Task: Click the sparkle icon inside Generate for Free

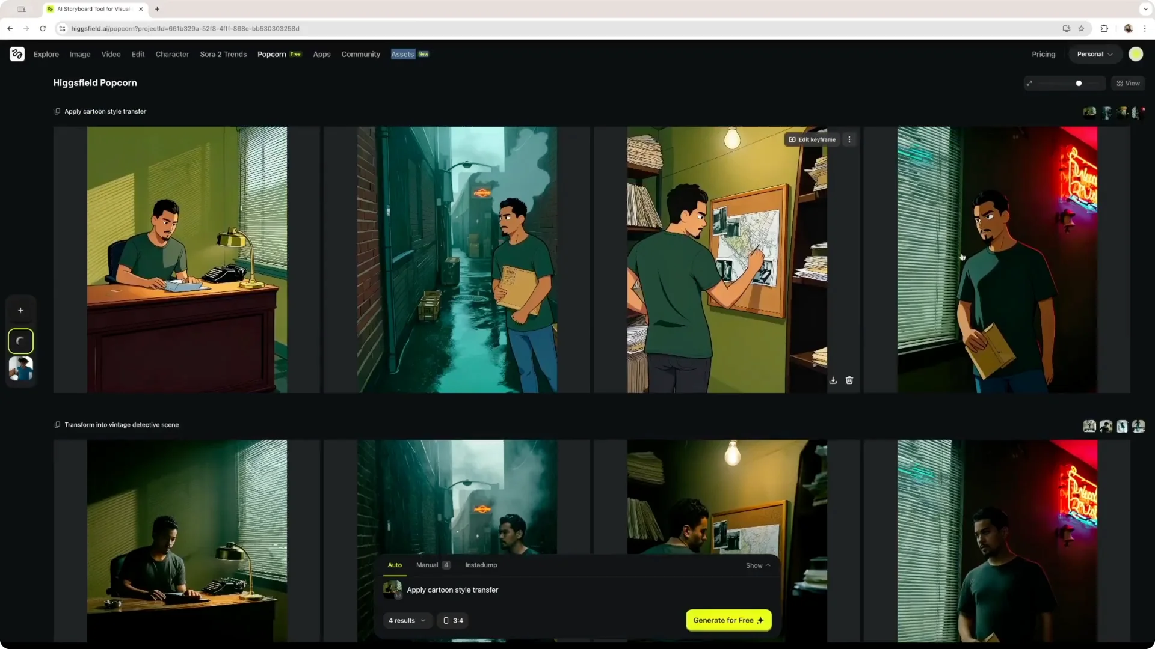Action: [x=760, y=620]
